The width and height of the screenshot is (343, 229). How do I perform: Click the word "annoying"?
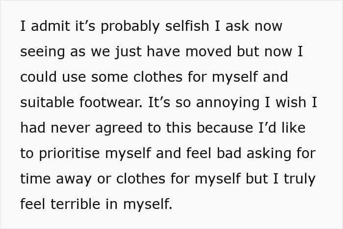(x=225, y=102)
